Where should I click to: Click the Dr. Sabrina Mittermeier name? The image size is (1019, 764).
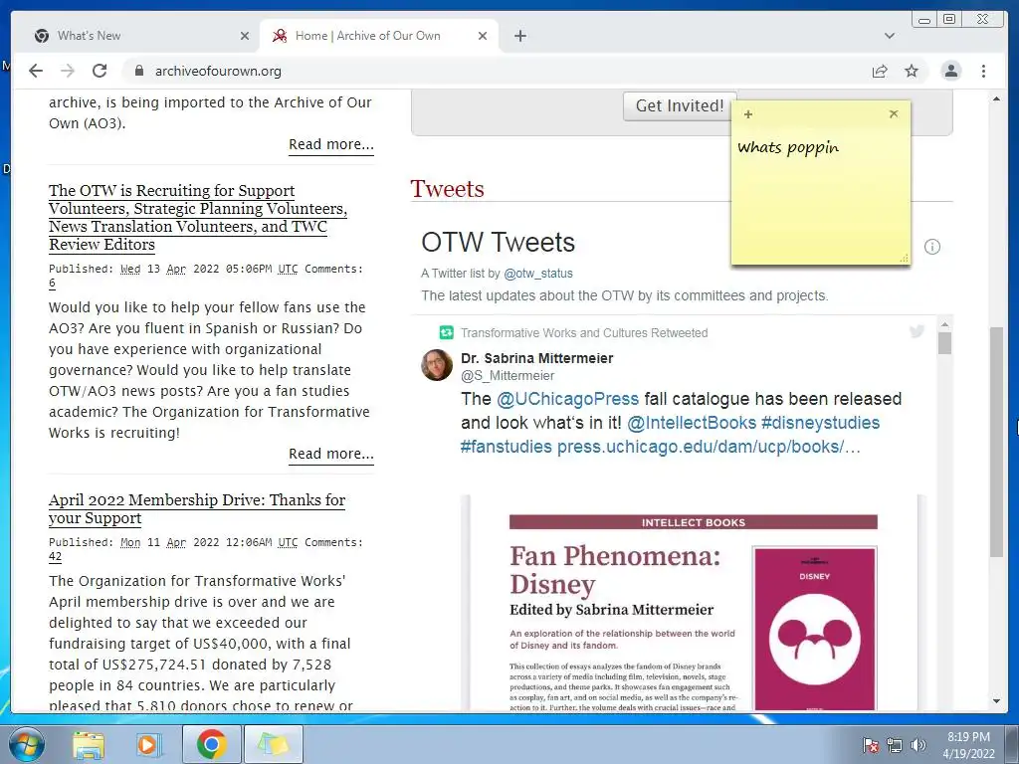[x=536, y=358]
